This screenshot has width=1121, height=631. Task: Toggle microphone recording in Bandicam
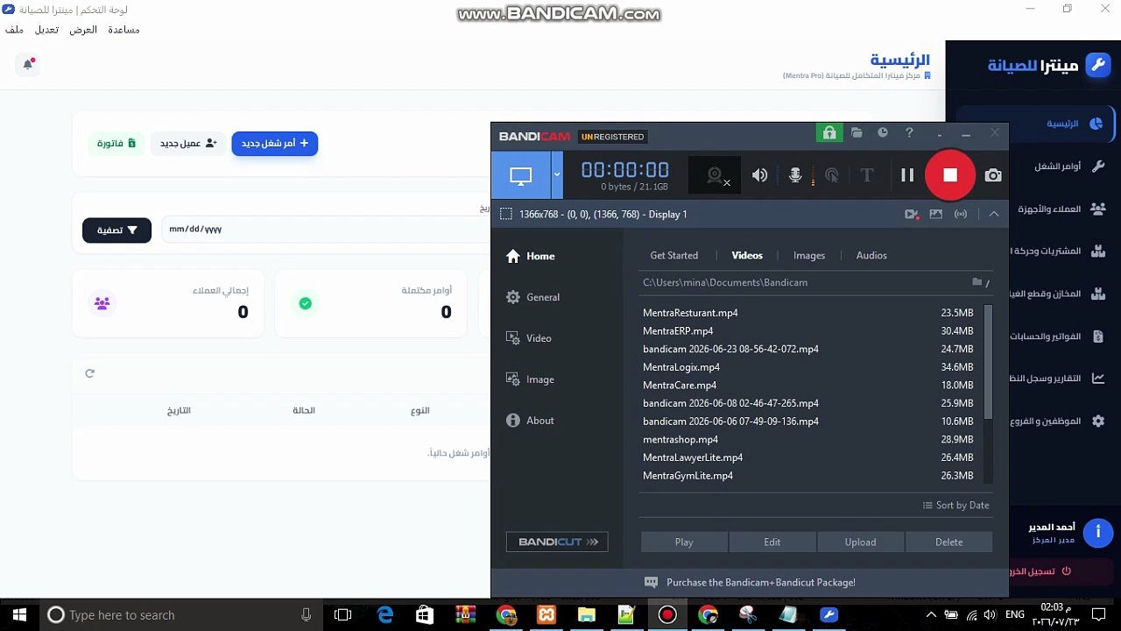pos(795,175)
